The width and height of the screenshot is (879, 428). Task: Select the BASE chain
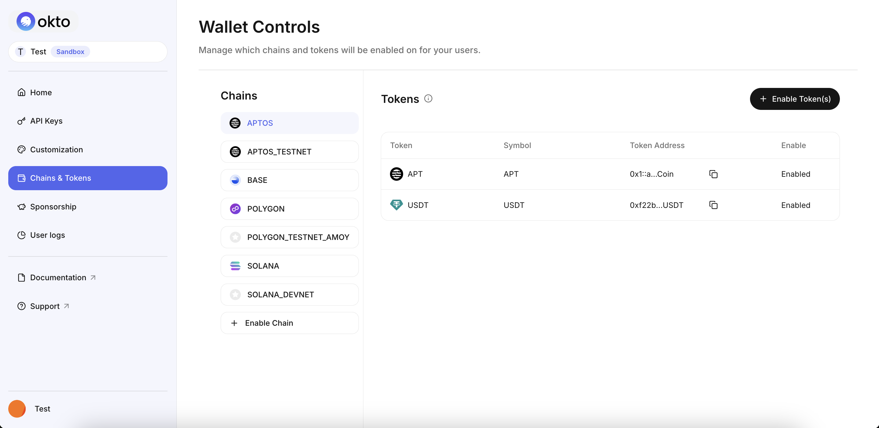tap(289, 180)
